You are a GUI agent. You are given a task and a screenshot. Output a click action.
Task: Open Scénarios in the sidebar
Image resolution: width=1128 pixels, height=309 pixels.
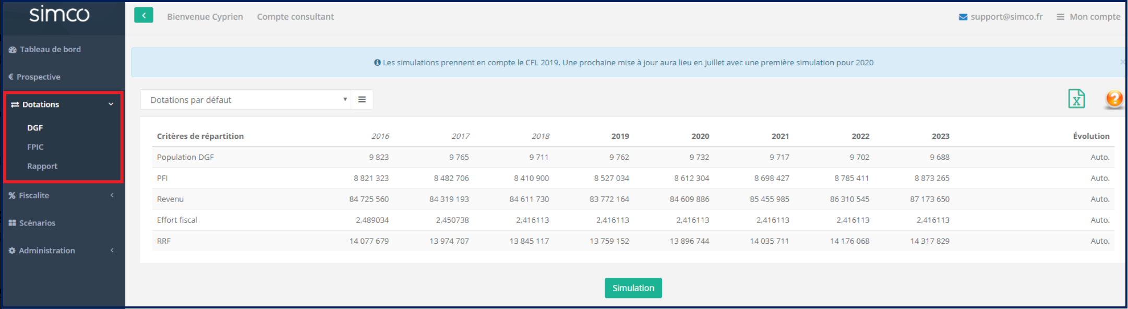click(37, 223)
